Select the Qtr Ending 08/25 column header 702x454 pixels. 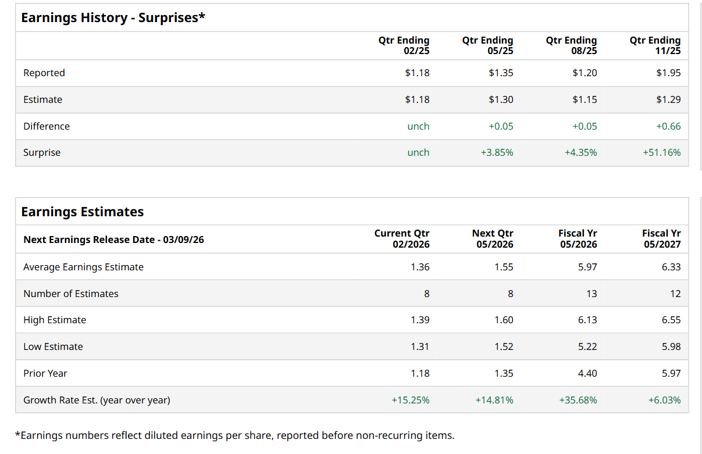[x=571, y=45]
